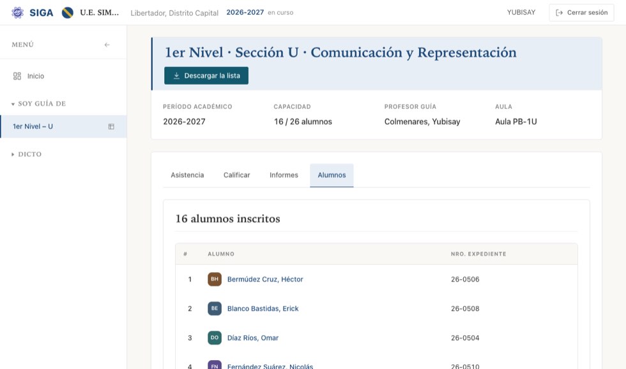Click the 16 / 26 alumnos capacity value
The width and height of the screenshot is (626, 369).
pyautogui.click(x=303, y=122)
